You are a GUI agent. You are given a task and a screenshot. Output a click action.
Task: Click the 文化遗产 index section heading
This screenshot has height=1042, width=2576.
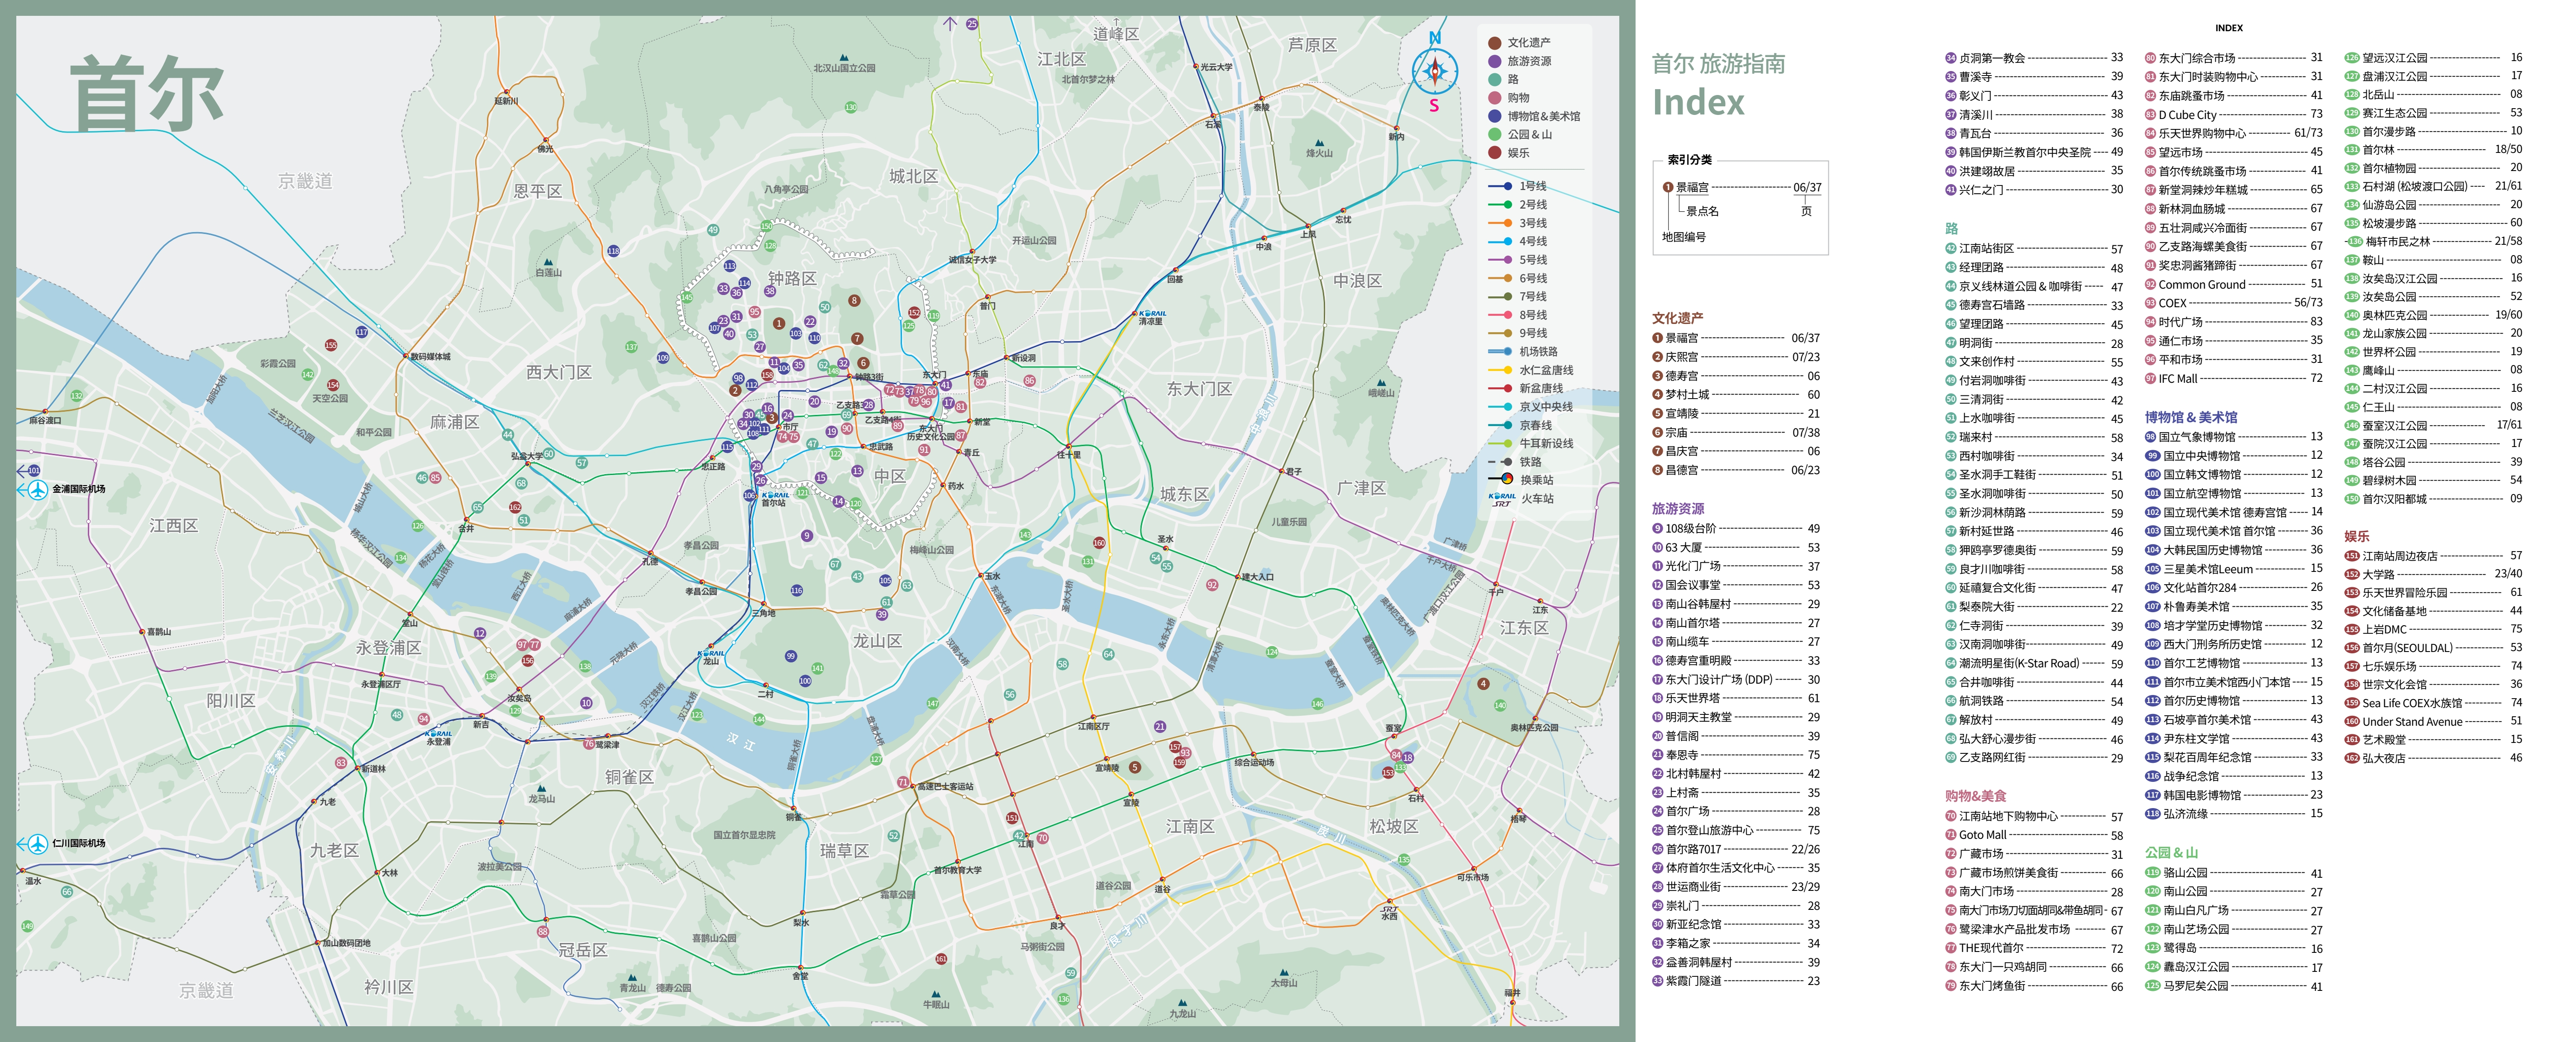pyautogui.click(x=1677, y=318)
